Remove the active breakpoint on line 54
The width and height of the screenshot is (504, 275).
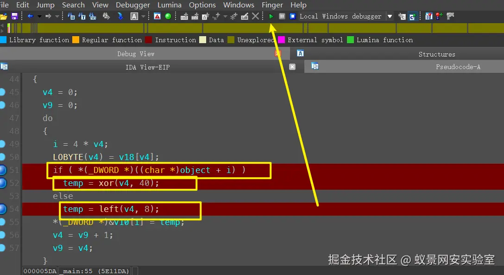(3, 209)
